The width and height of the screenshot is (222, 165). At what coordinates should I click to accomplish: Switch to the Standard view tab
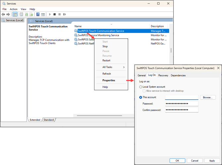tap(49, 120)
